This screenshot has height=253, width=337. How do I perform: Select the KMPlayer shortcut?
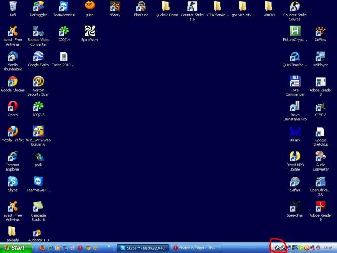click(320, 59)
